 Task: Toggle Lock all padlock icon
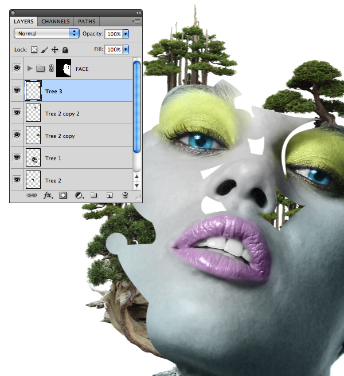pos(65,50)
